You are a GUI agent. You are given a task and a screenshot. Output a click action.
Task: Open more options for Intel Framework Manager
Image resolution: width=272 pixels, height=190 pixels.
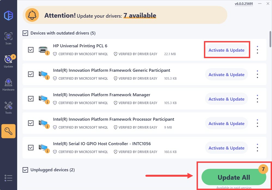pos(257,99)
